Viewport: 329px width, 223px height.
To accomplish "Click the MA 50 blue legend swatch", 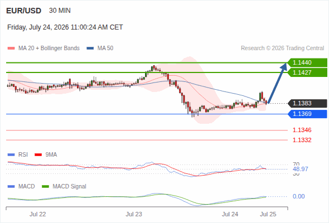I will pos(90,49).
